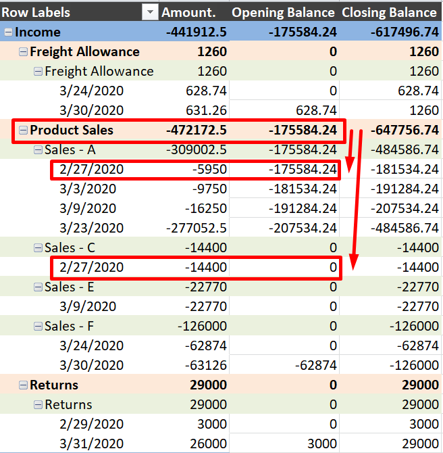Click the amount cell -62874 on 3/24/2020 row

[206, 345]
